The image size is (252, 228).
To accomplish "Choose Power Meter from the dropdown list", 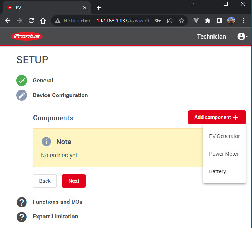I will coord(223,154).
